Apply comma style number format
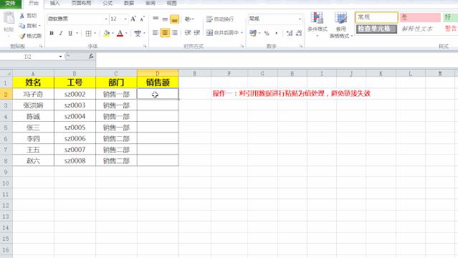Viewport: 458px width, 258px height. click(277, 33)
